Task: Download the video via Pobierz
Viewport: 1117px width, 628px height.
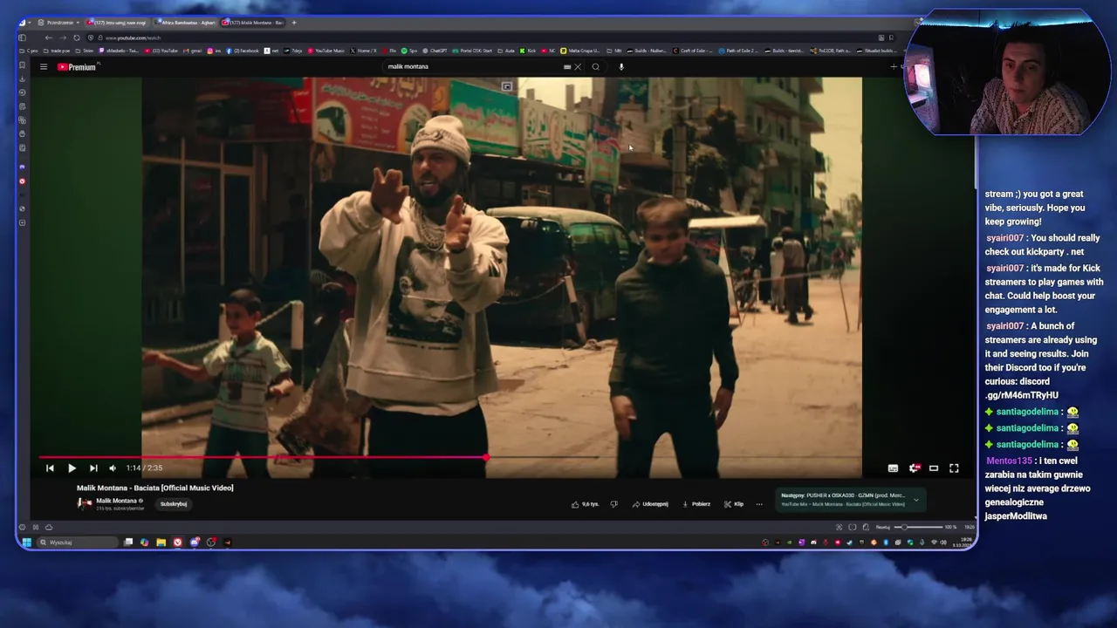Action: (696, 504)
